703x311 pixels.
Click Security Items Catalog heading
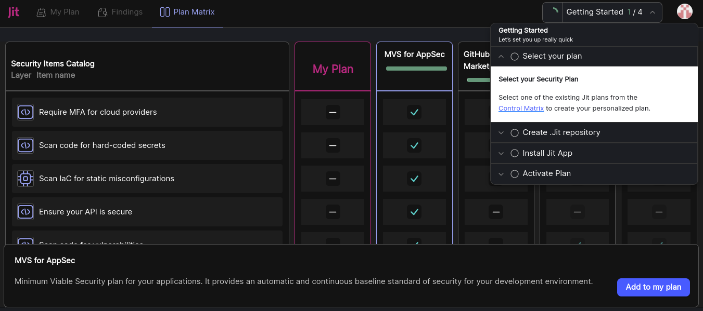[53, 64]
